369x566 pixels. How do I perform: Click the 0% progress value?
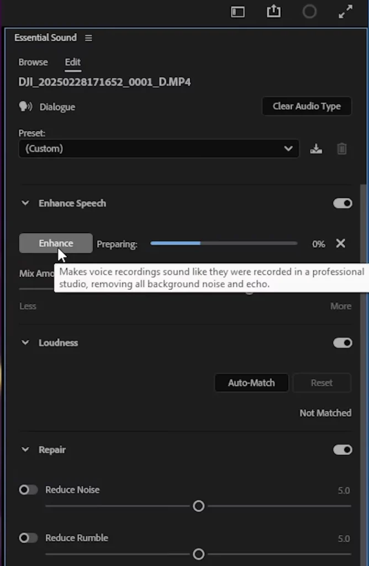click(319, 244)
